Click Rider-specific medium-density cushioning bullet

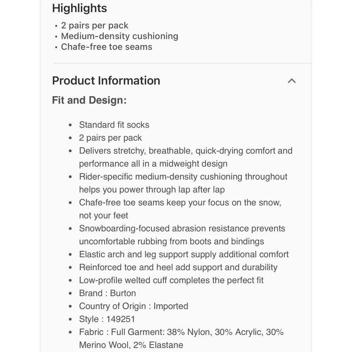183,183
